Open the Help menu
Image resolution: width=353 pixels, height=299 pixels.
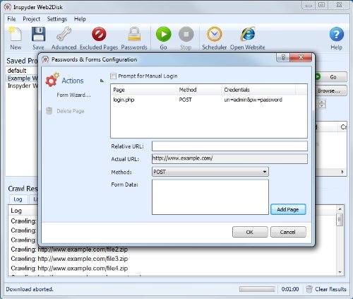pos(80,19)
